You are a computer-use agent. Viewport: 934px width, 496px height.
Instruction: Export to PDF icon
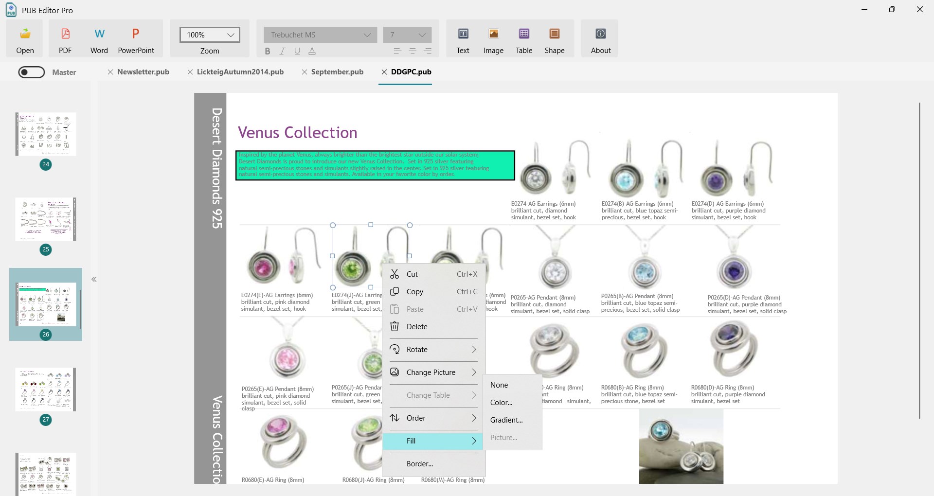point(65,34)
